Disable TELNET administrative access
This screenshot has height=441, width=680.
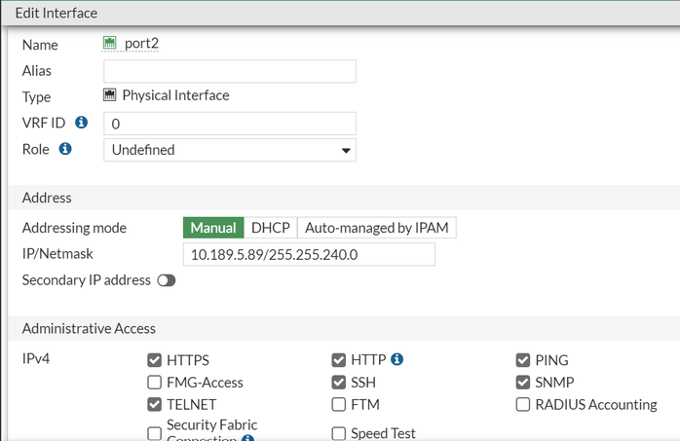click(x=154, y=405)
